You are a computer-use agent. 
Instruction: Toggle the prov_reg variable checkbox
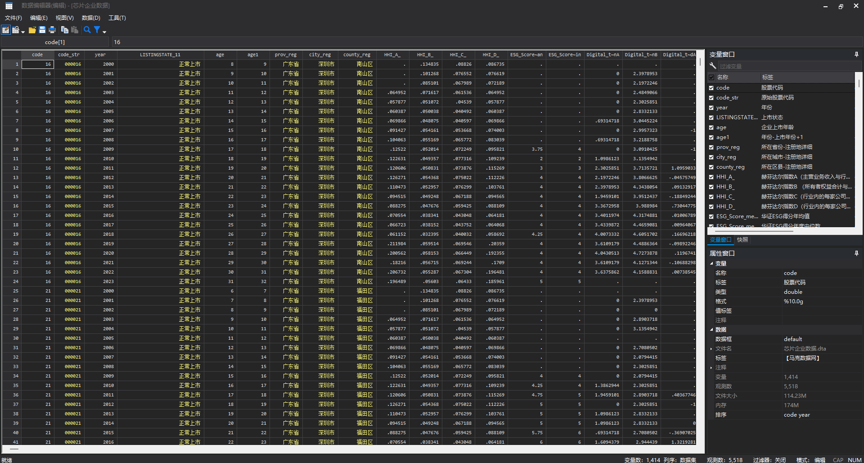pos(711,147)
